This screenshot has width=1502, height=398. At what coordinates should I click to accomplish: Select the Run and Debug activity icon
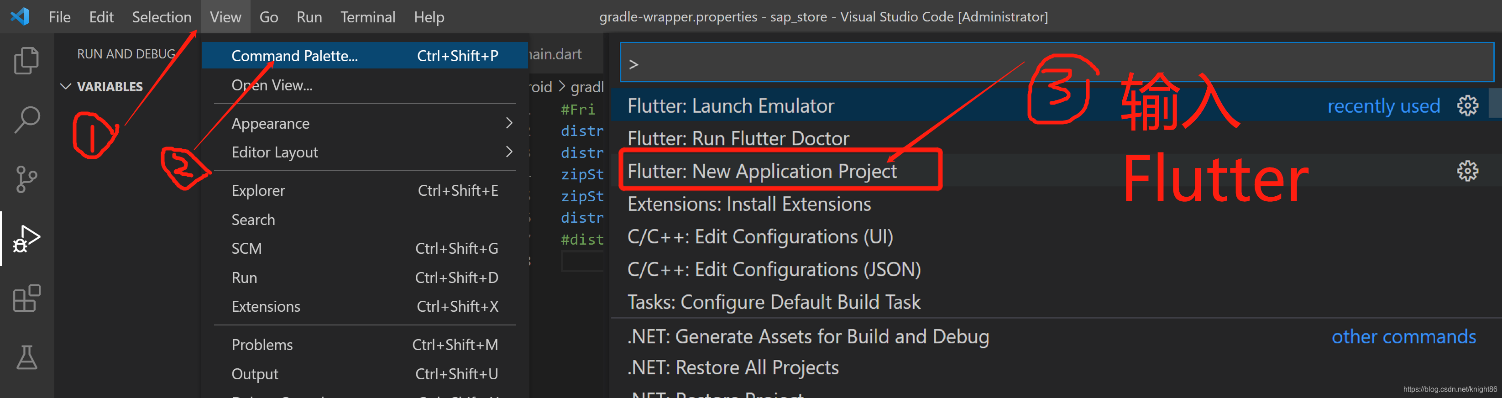[x=26, y=238]
